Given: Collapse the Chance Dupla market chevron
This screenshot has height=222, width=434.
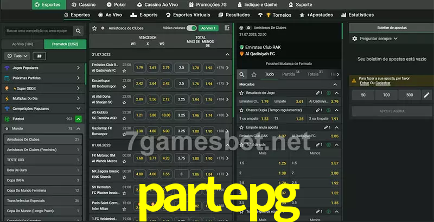Looking at the screenshot, I should click(336, 110).
